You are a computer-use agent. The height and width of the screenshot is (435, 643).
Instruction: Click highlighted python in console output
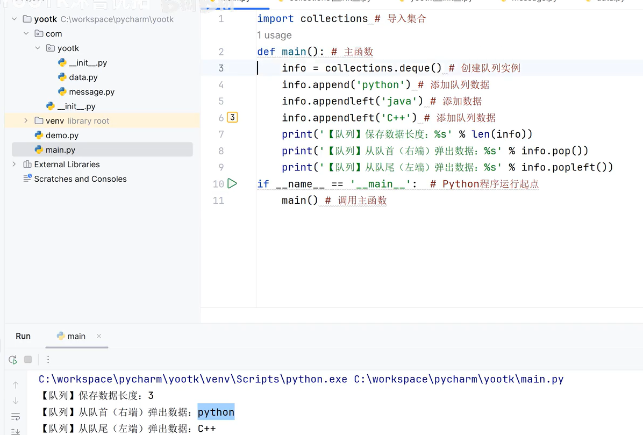tap(216, 412)
